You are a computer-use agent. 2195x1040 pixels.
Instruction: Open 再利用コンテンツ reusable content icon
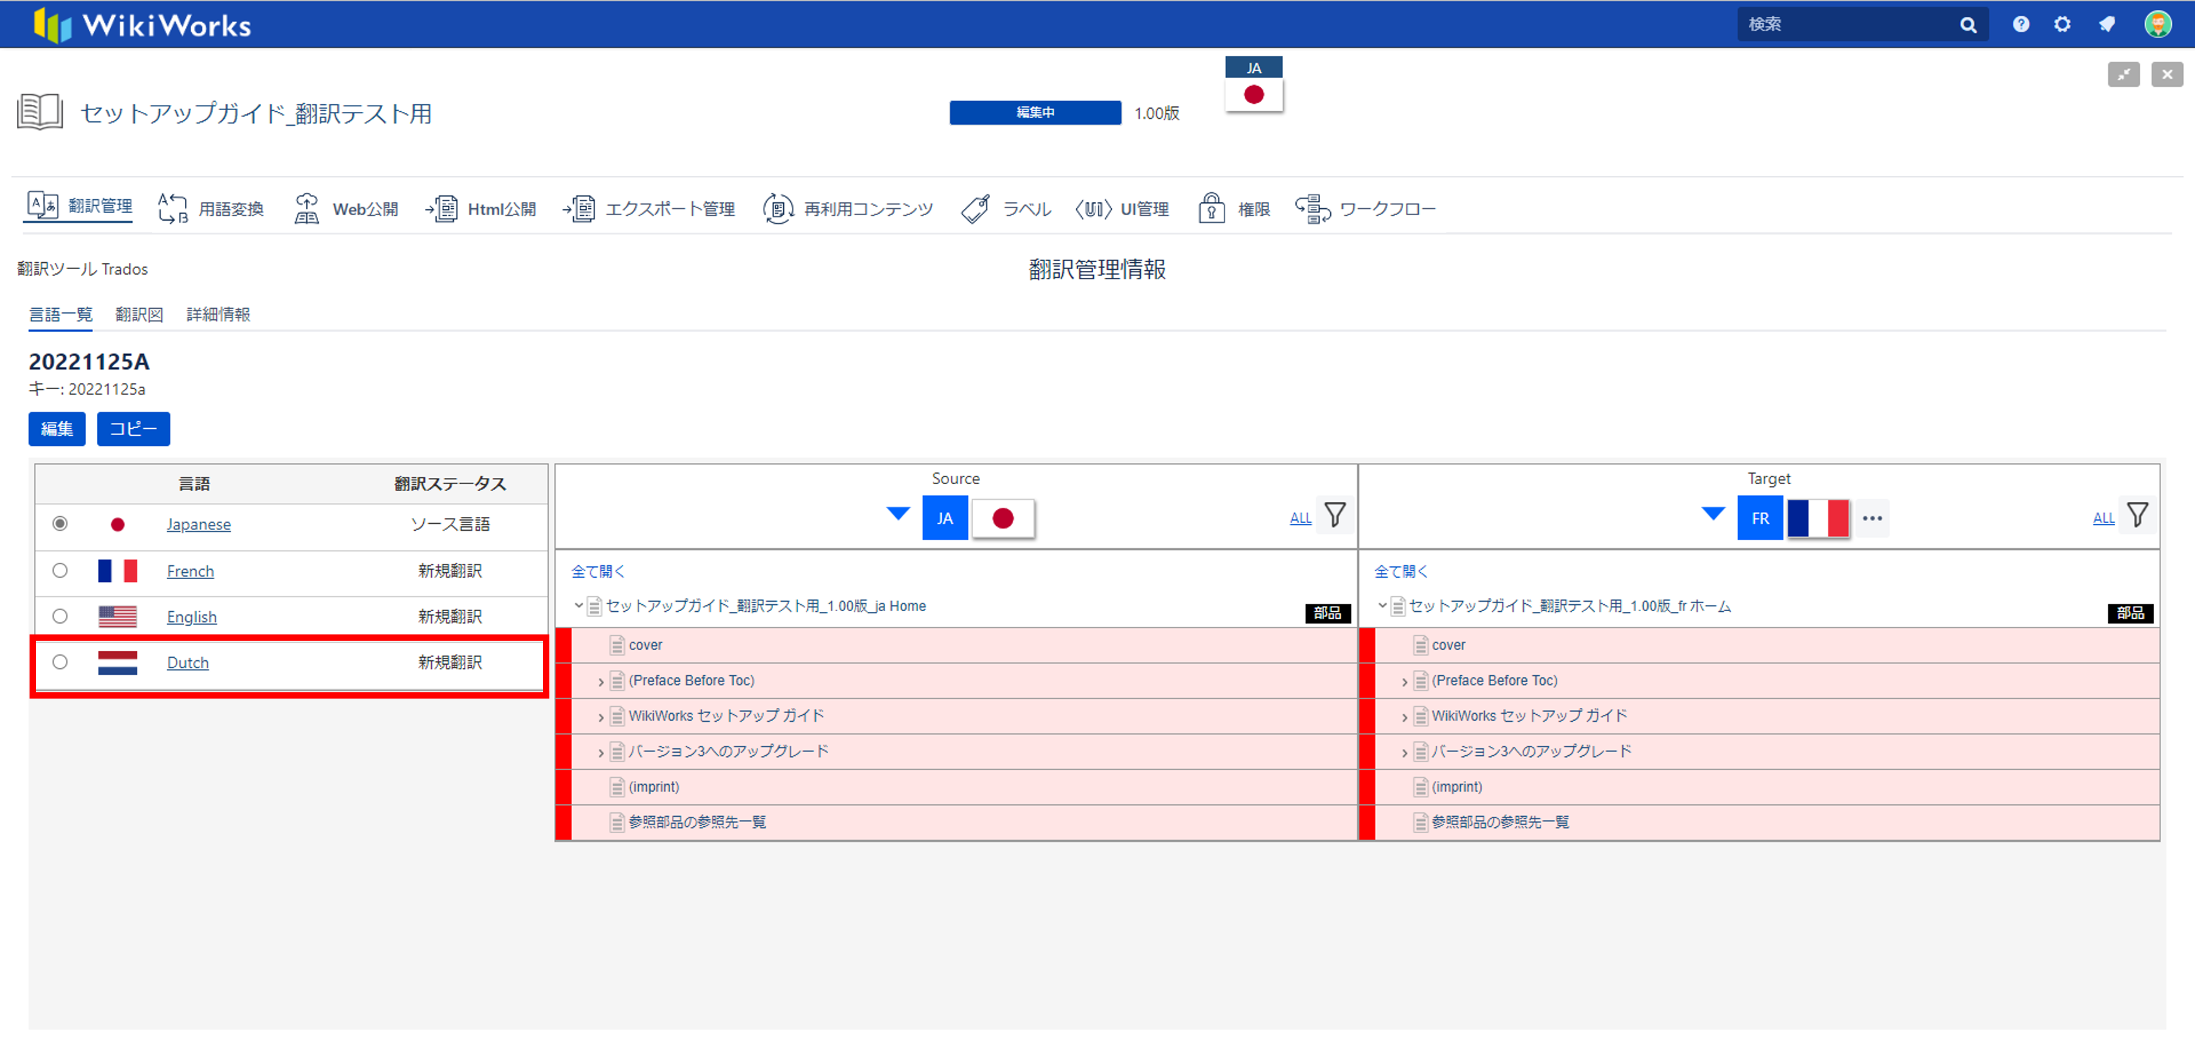[x=777, y=209]
